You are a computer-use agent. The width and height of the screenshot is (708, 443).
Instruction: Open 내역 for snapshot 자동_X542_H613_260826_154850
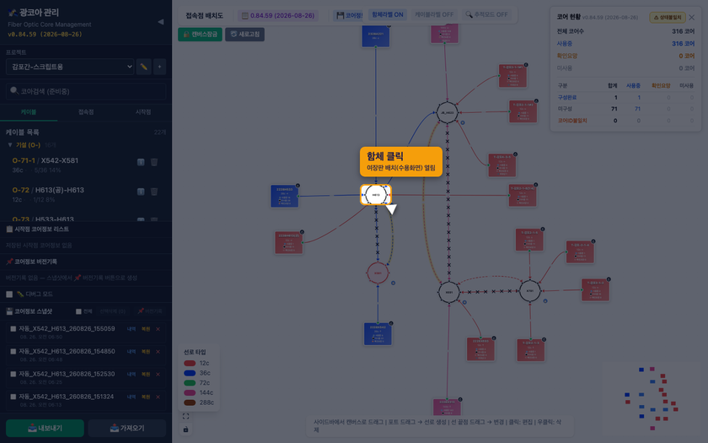[131, 352]
